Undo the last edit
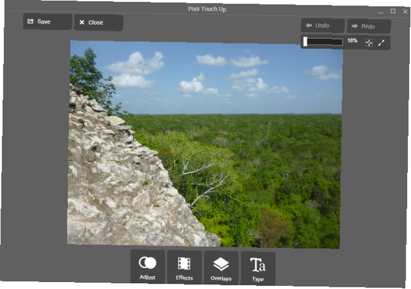This screenshot has width=411, height=289. tap(323, 25)
